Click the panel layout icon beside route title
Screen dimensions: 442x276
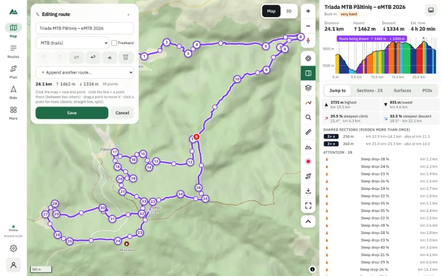click(x=431, y=10)
